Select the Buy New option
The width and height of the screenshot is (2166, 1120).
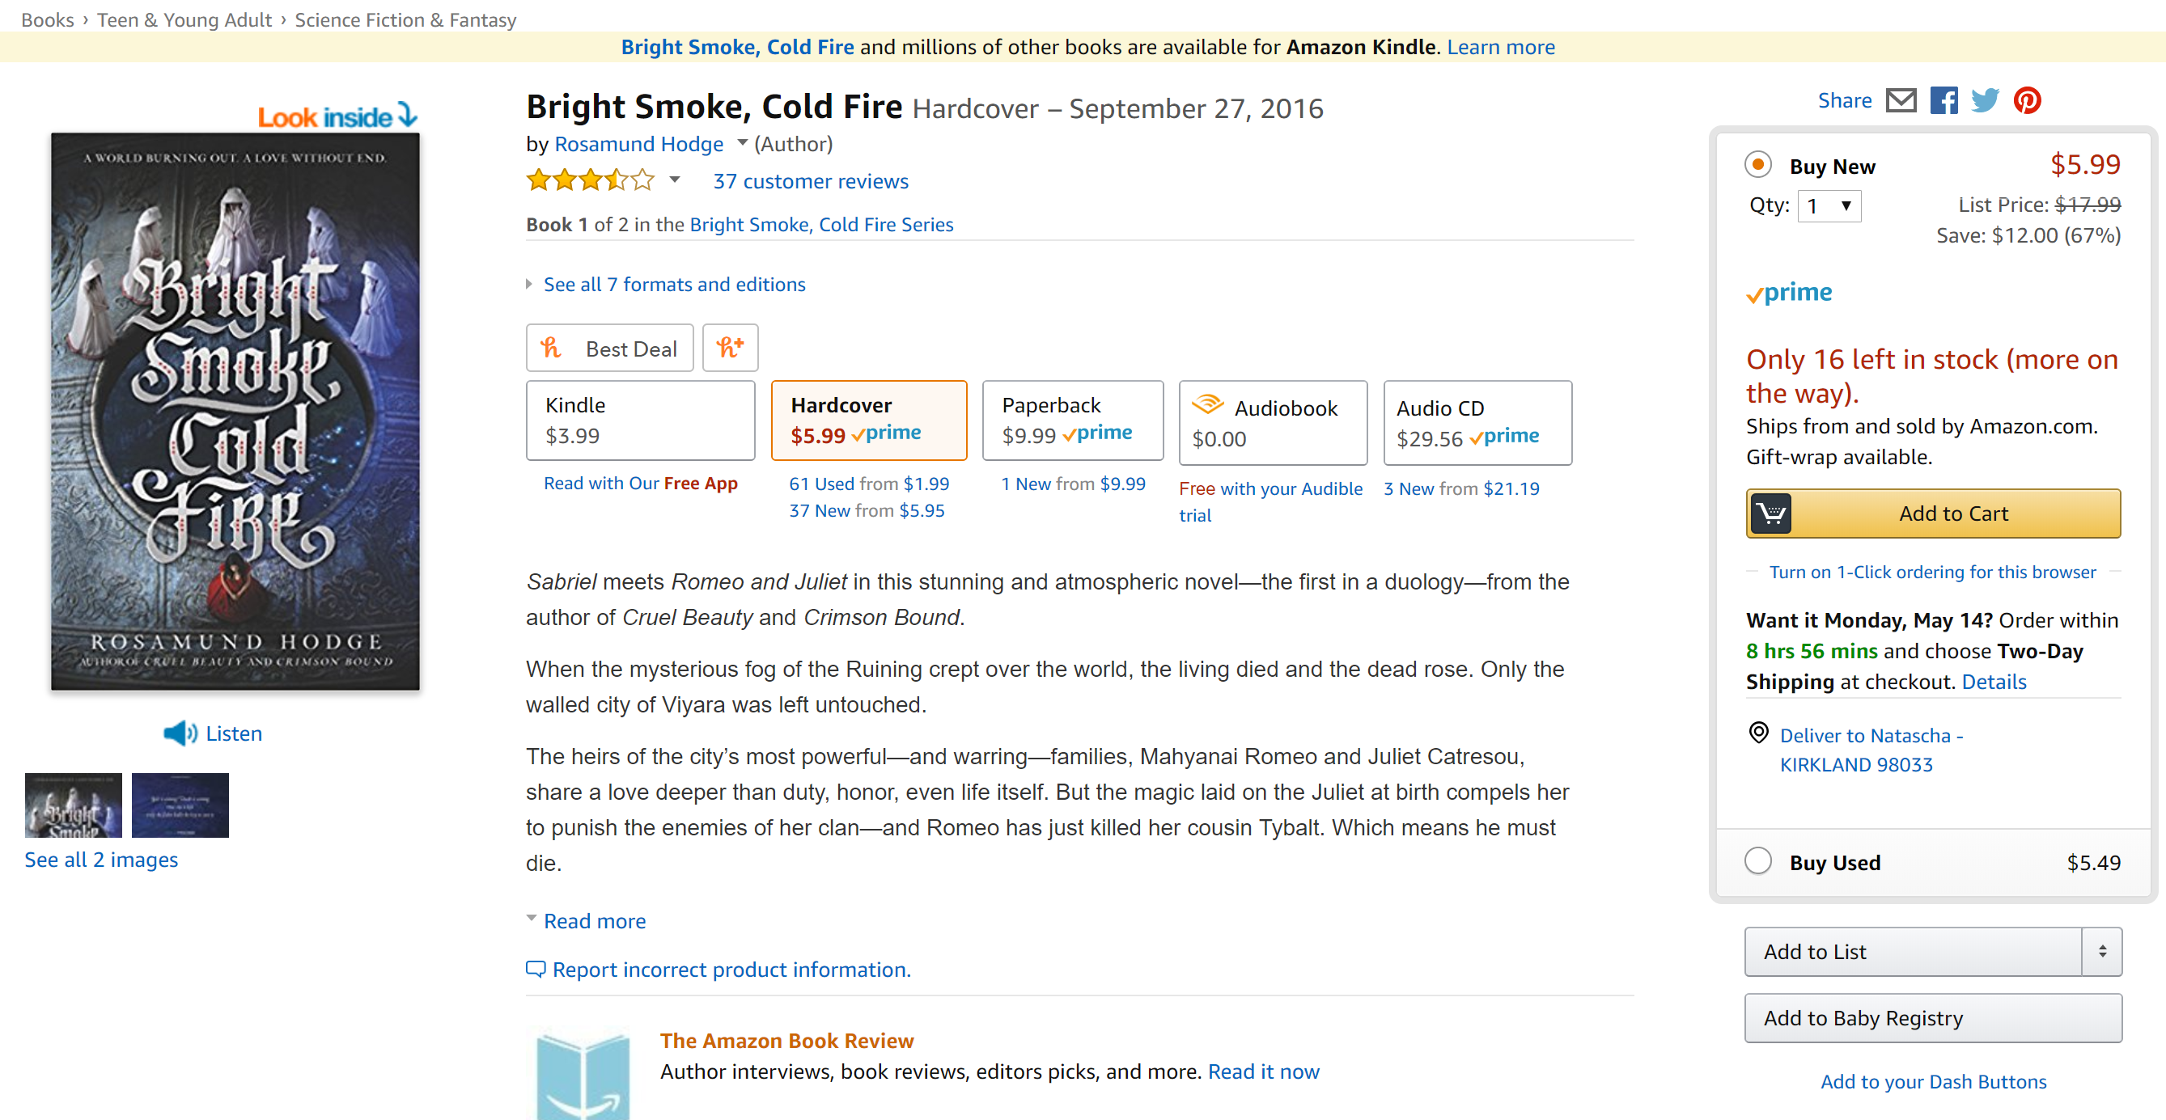pos(1758,165)
